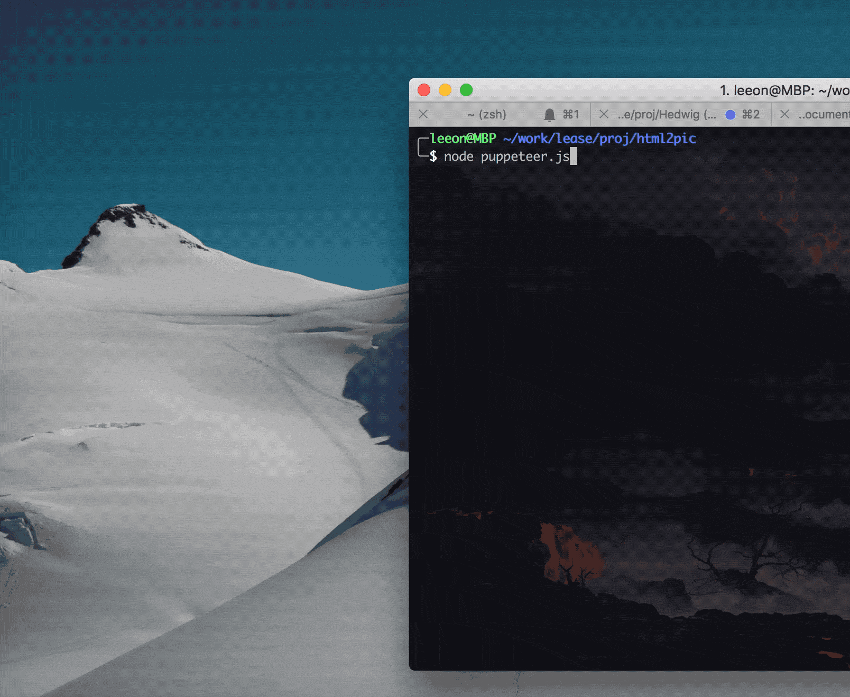Image resolution: width=850 pixels, height=697 pixels.
Task: Close the iTerm window with red button
Action: pyautogui.click(x=424, y=90)
